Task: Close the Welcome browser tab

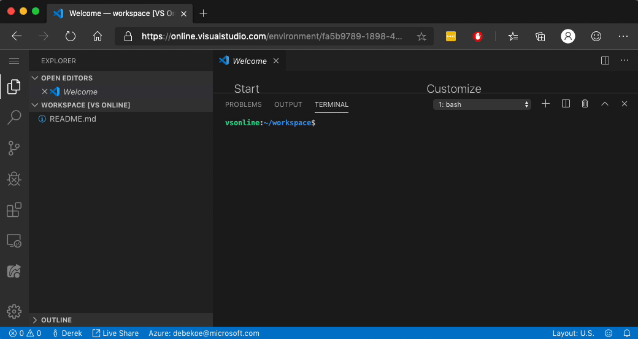Action: pyautogui.click(x=183, y=14)
